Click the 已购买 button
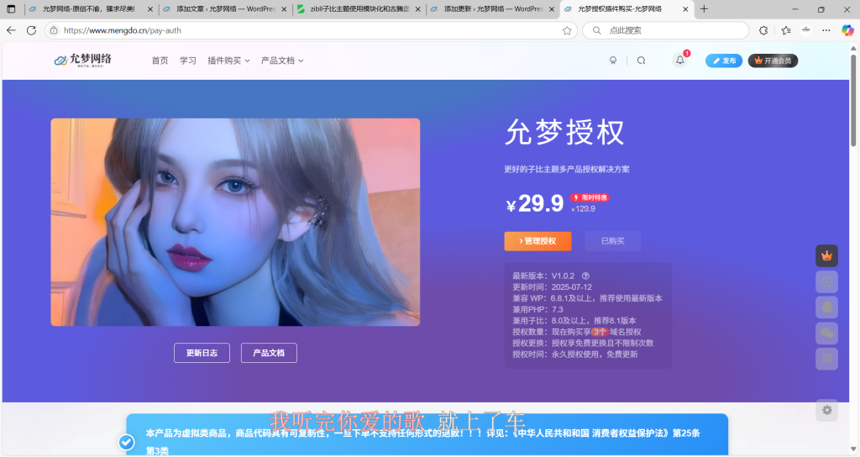The width and height of the screenshot is (860, 457). (612, 241)
